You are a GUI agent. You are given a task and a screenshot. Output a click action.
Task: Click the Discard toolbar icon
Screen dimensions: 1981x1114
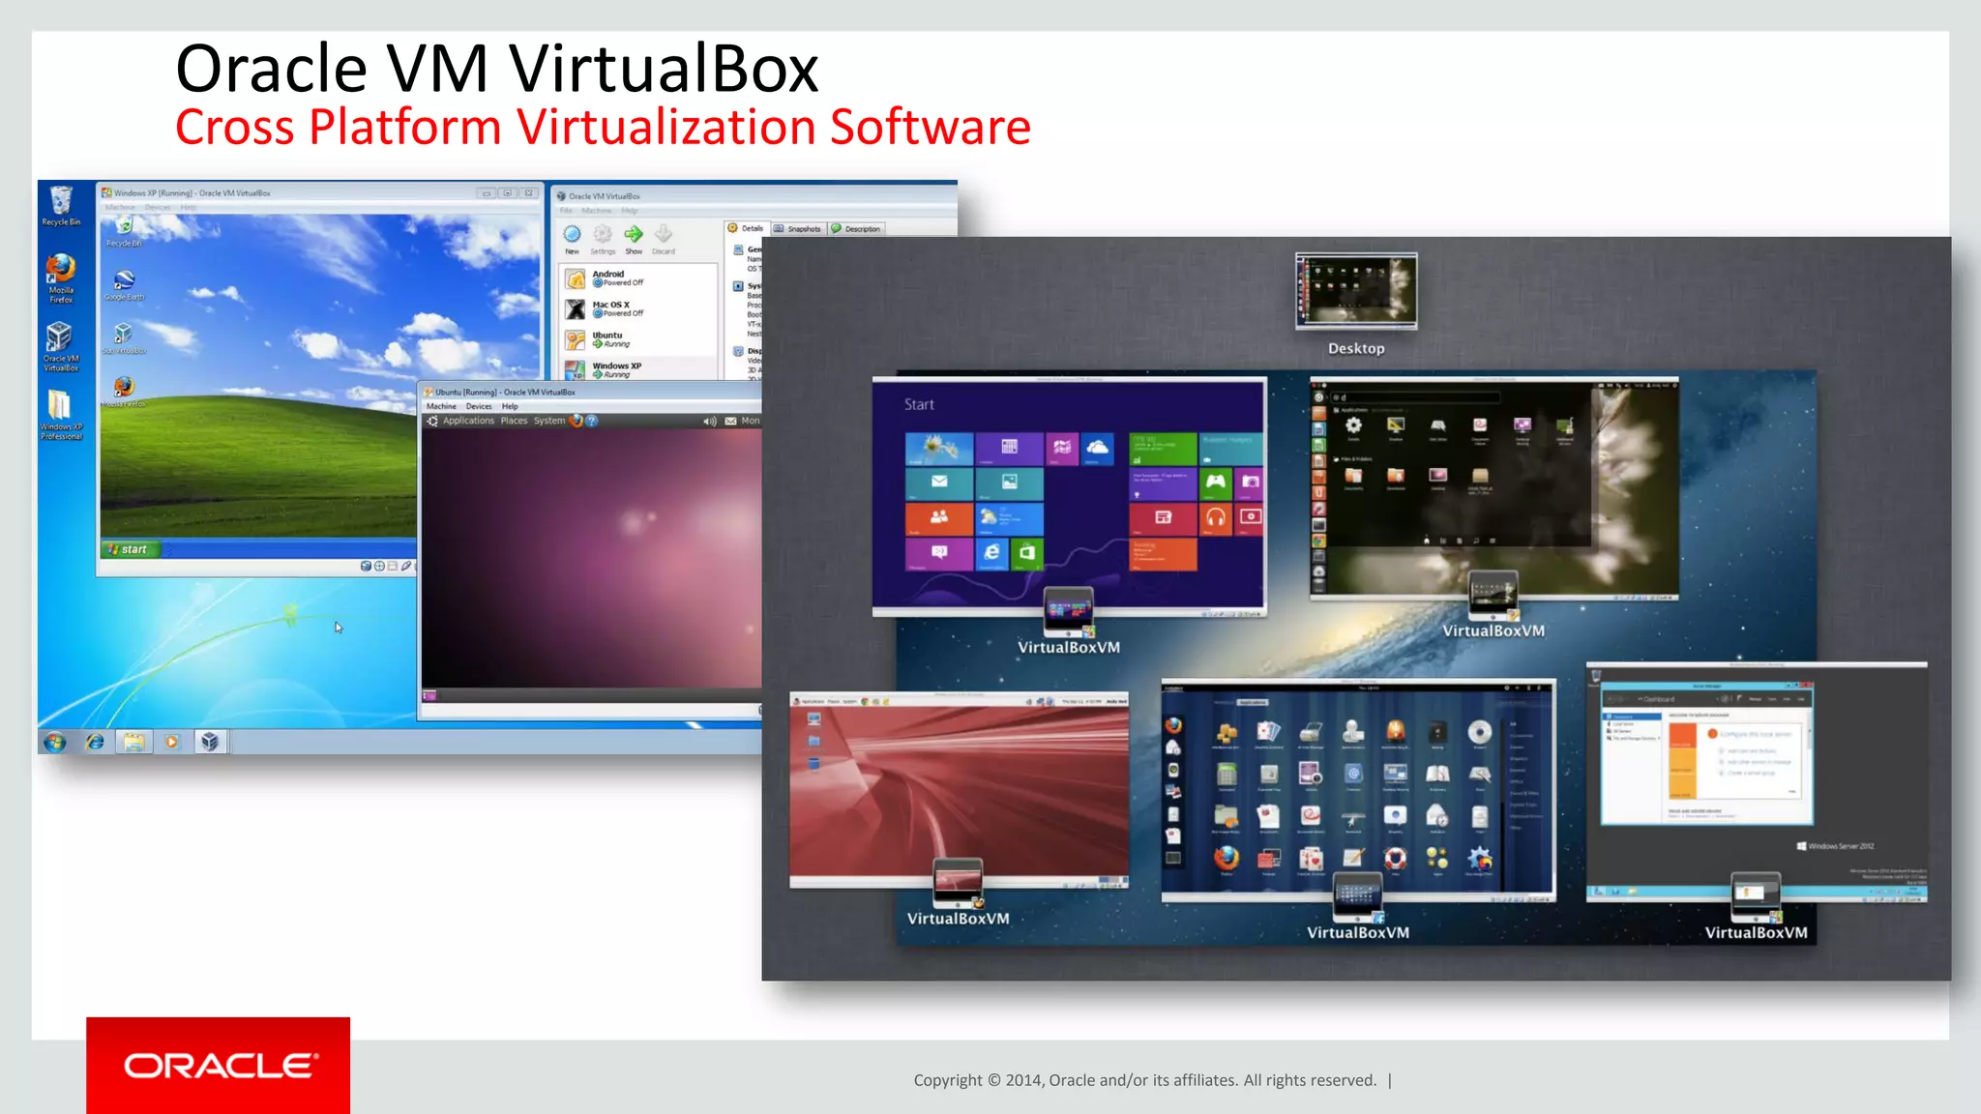pos(664,235)
